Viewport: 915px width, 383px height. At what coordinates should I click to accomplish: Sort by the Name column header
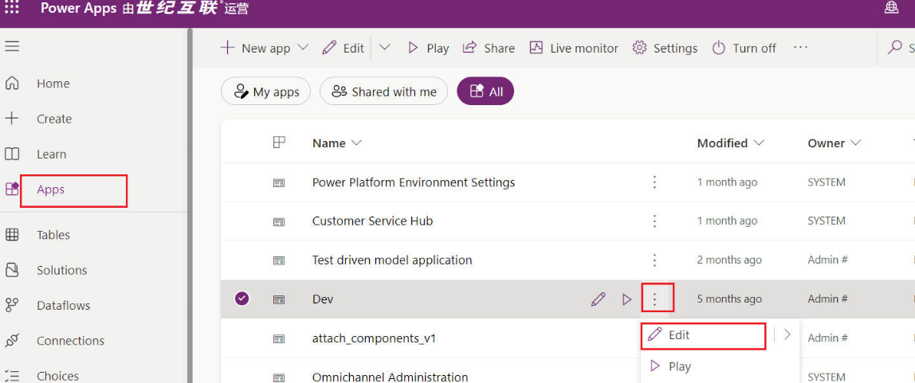coord(337,143)
